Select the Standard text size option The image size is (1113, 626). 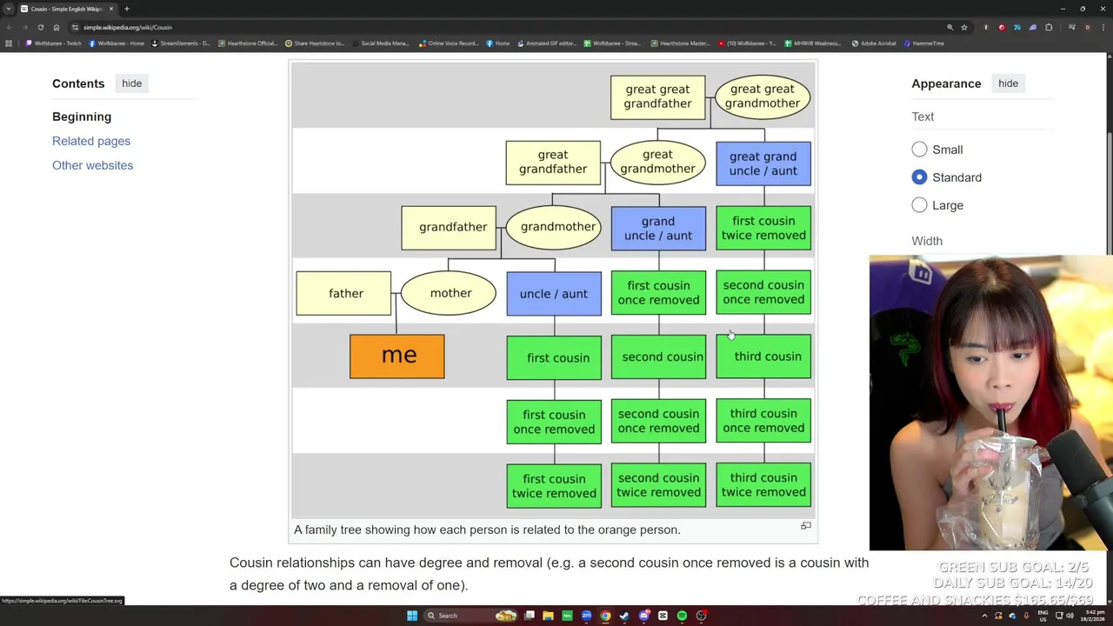coord(919,177)
